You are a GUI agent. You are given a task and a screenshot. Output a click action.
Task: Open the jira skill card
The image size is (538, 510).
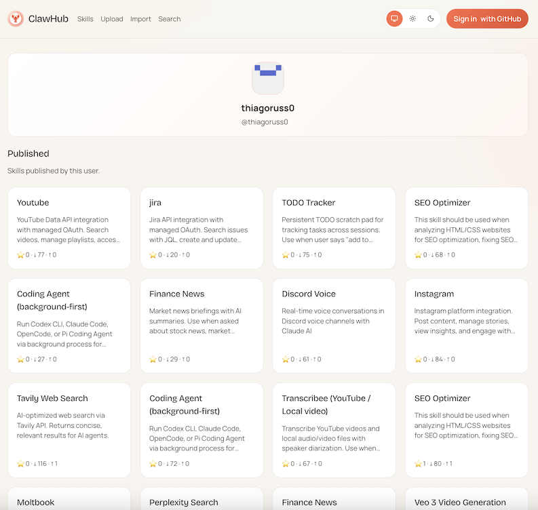201,228
